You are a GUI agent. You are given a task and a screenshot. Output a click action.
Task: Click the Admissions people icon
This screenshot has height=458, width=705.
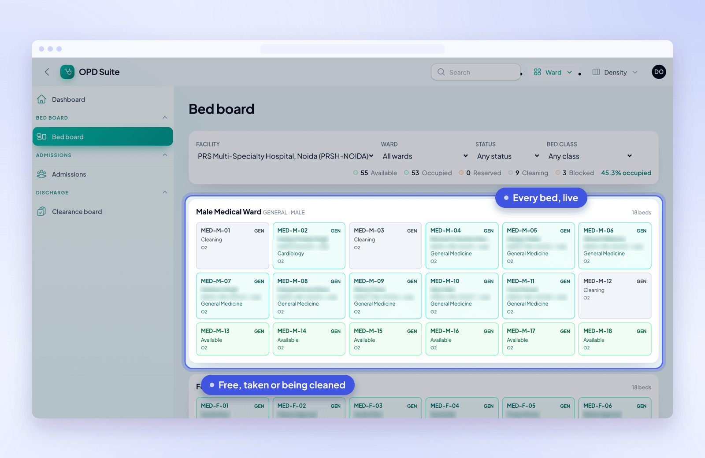pyautogui.click(x=41, y=174)
